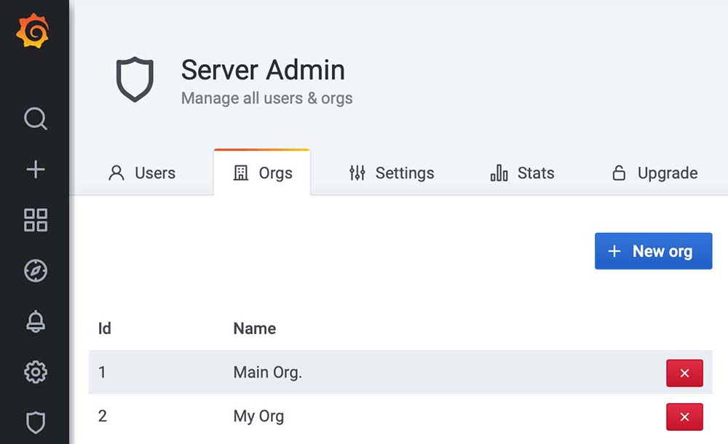Open the search icon in the sidebar
Image resolution: width=728 pixels, height=444 pixels.
tap(35, 119)
